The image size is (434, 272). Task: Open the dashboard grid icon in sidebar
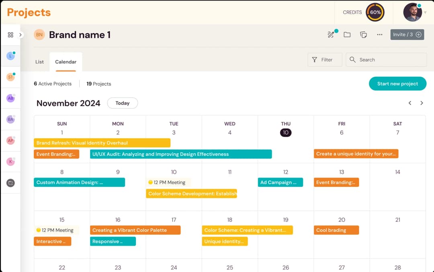pos(10,35)
